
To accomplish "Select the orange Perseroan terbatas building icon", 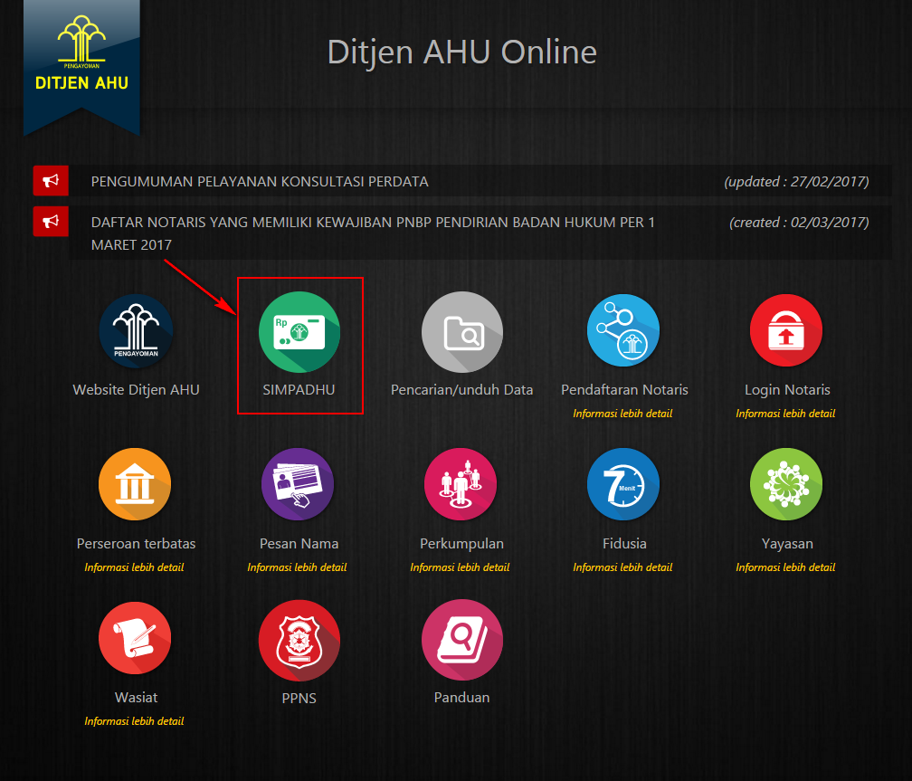I will [135, 484].
